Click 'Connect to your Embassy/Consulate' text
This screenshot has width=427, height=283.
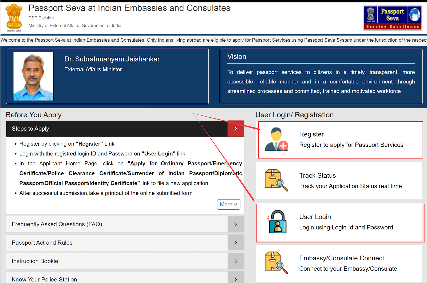(348, 269)
